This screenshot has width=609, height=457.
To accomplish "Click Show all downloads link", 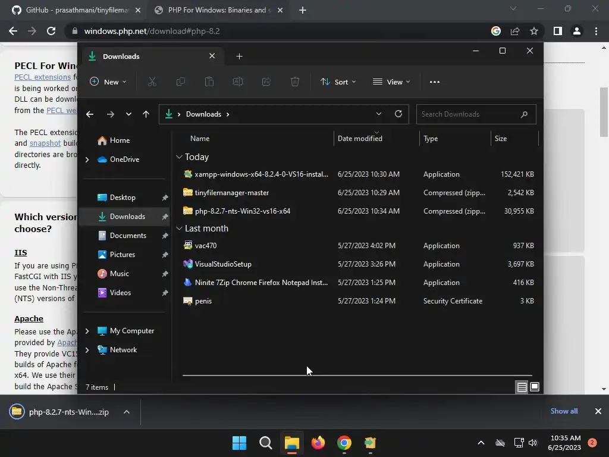I will click(564, 411).
